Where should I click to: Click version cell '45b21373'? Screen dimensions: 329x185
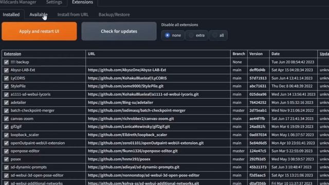(258, 167)
